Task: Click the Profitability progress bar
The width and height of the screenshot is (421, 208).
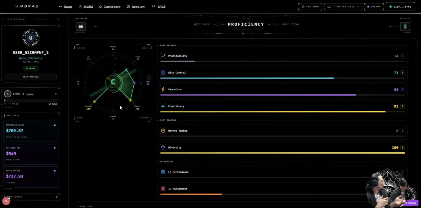Action: click(x=282, y=61)
